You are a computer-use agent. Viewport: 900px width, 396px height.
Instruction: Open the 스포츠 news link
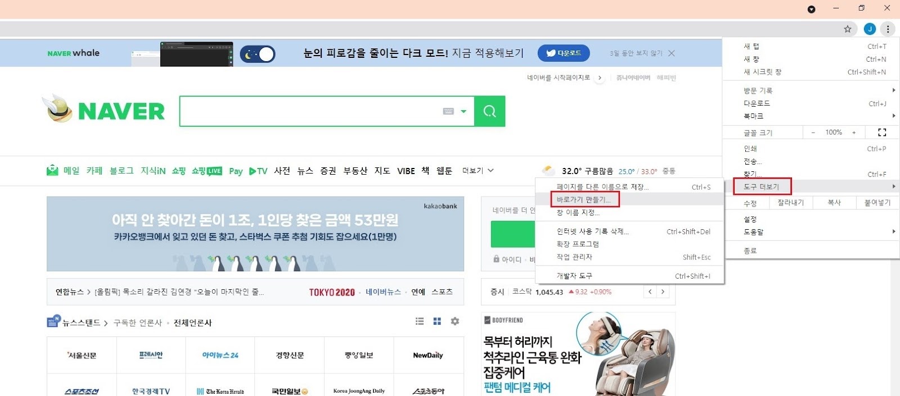click(x=442, y=292)
